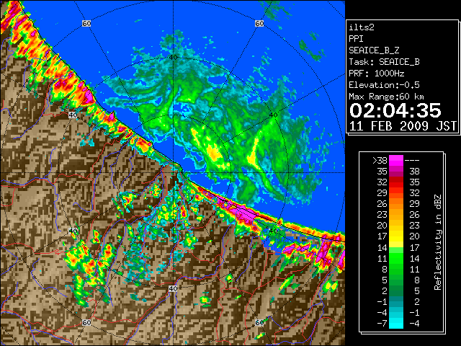Click '20' in the right legend column
Viewport: 461px width, 346px height.
point(415,236)
